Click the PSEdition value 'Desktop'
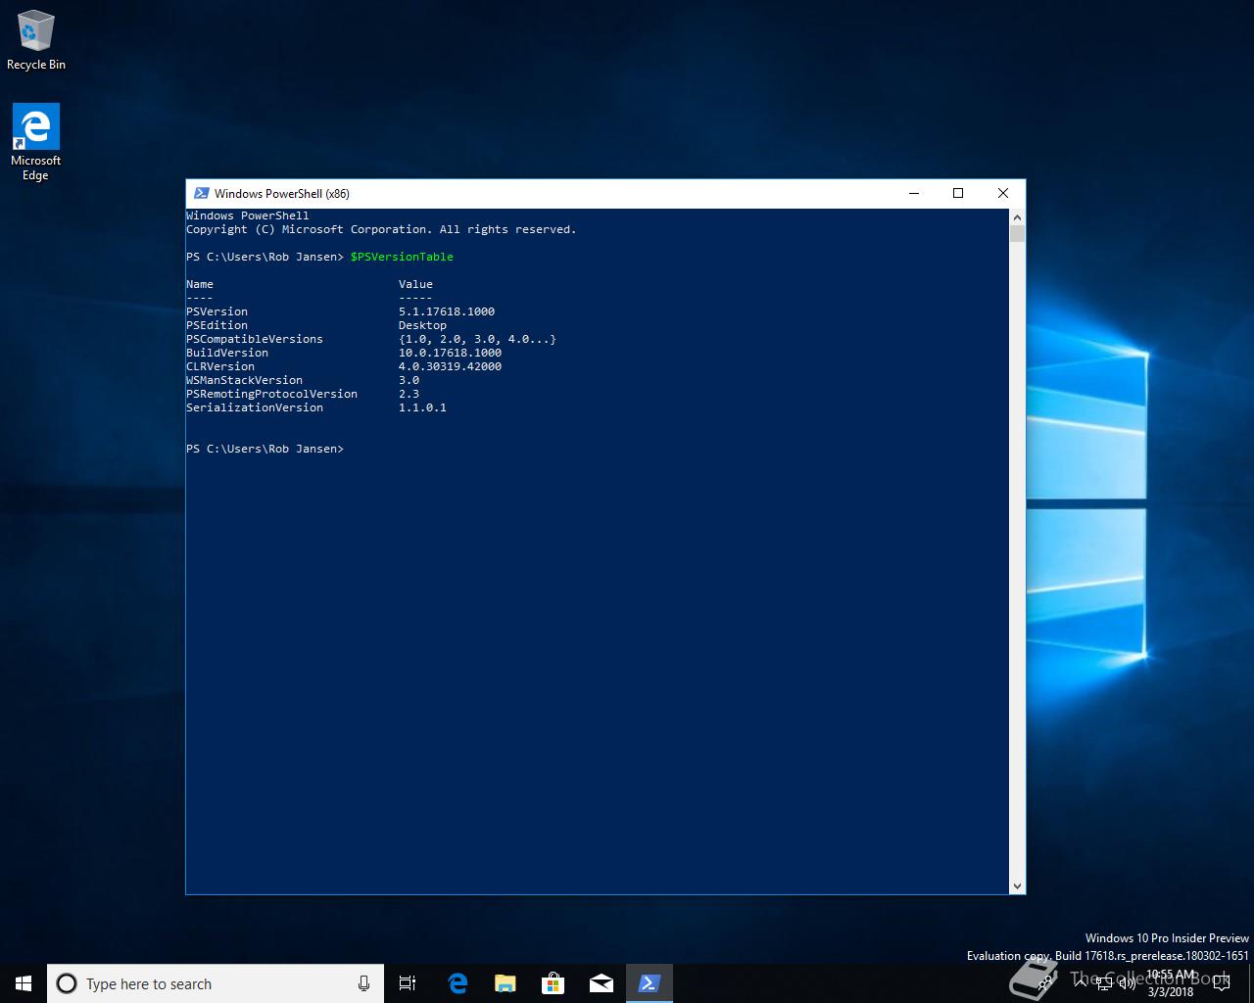Viewport: 1254px width, 1003px height. (x=422, y=325)
